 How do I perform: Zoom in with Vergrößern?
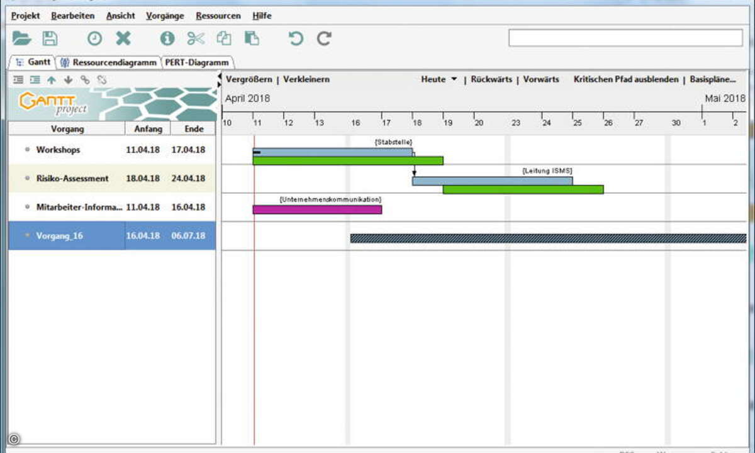click(x=249, y=79)
